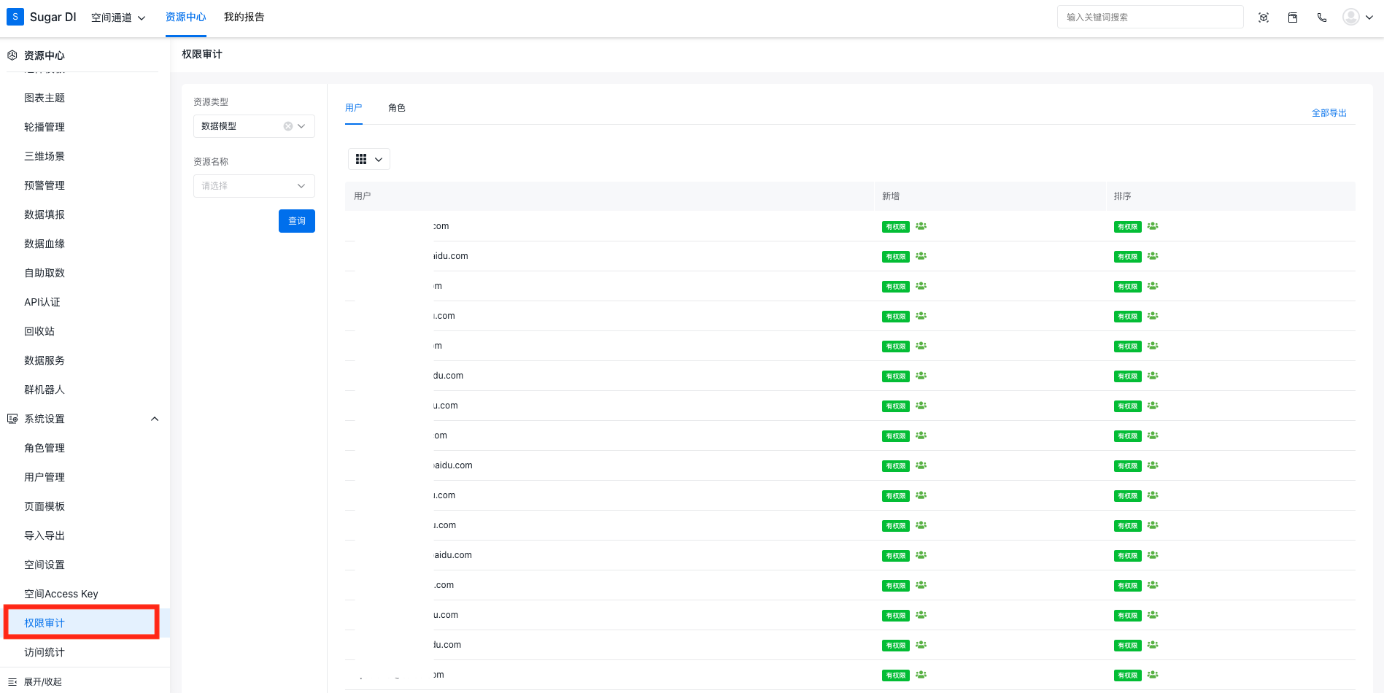The height and width of the screenshot is (693, 1384).
Task: Collapse the 系统设置 sidebar section
Action: coord(155,419)
